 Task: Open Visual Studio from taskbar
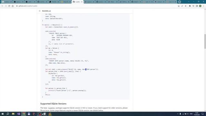[x=18, y=114]
